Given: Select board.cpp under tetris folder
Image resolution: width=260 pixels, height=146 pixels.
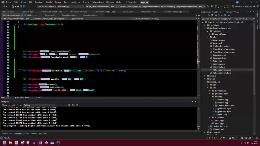Looking at the screenshot, I should [x=223, y=100].
